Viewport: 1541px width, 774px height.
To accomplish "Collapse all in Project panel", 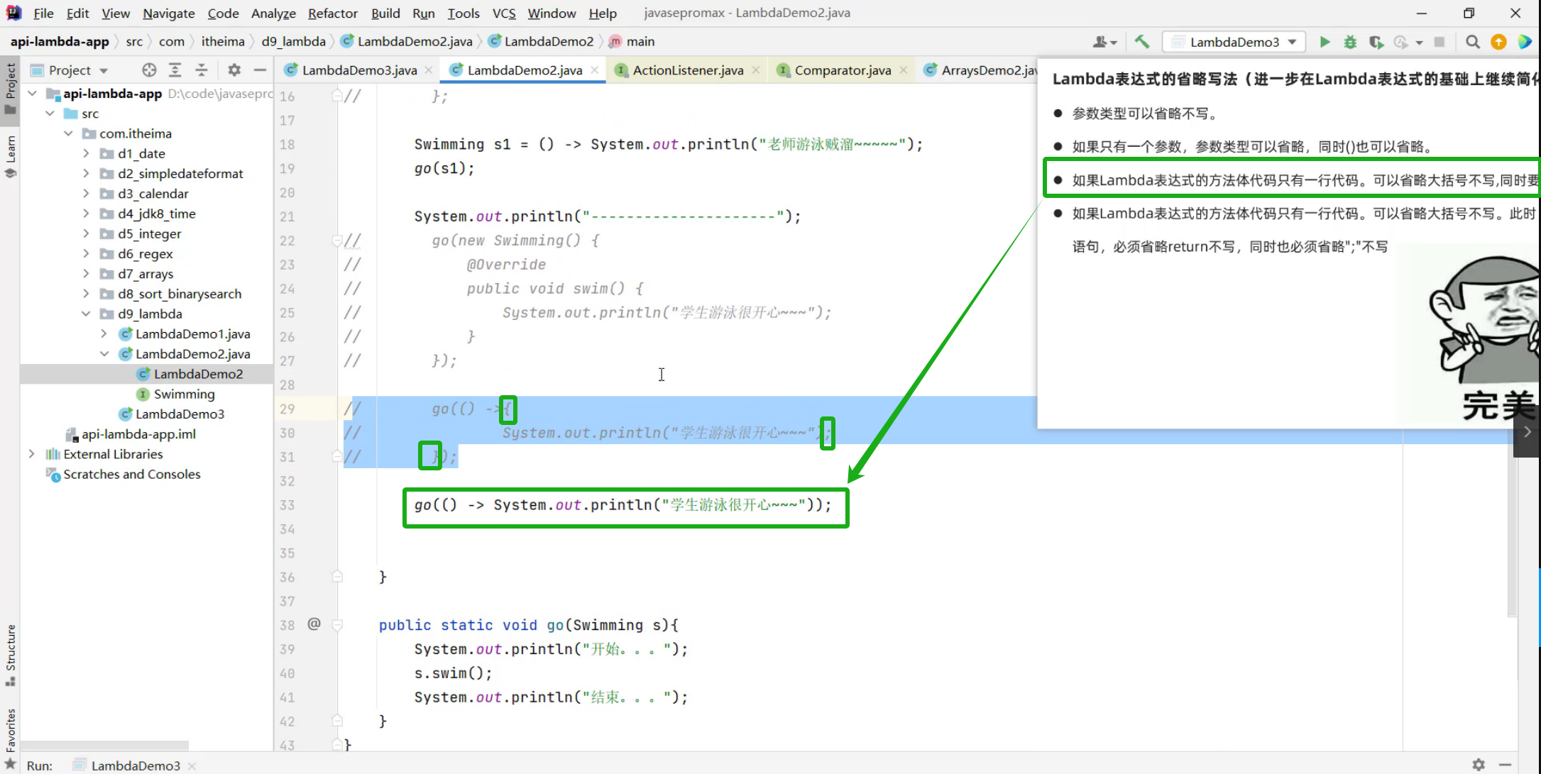I will click(x=202, y=70).
